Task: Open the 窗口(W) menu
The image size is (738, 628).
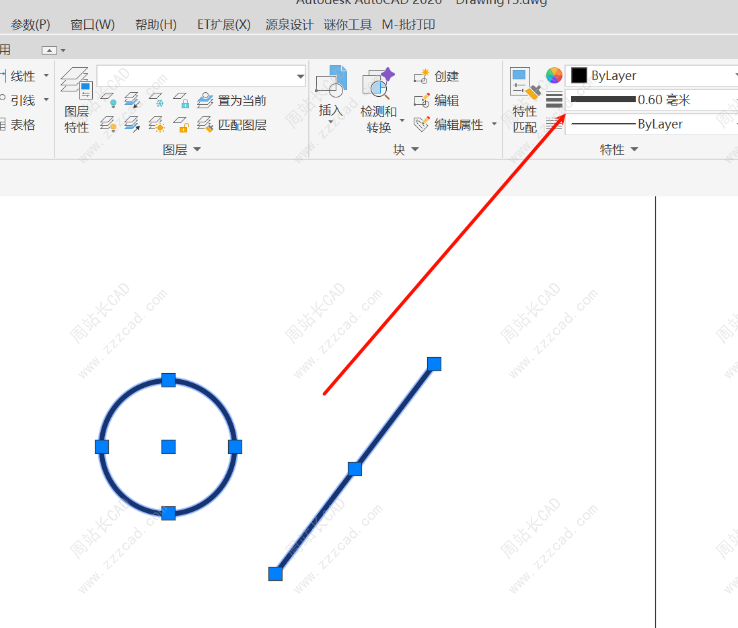Action: point(93,25)
